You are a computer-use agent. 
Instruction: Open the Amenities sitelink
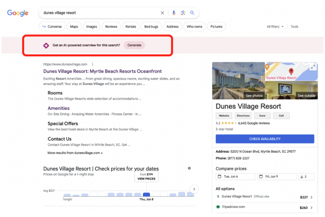click(x=58, y=108)
